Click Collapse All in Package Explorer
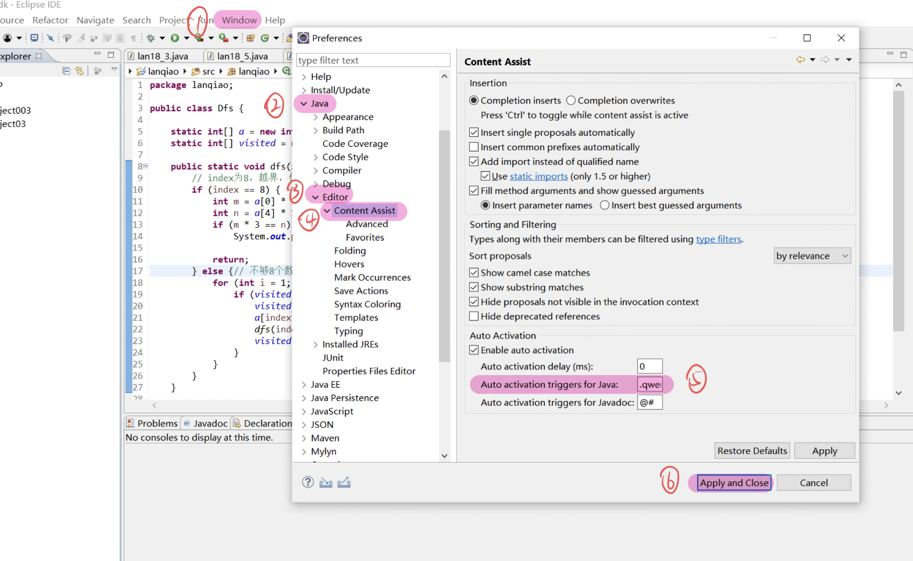The height and width of the screenshot is (561, 913). pos(66,71)
